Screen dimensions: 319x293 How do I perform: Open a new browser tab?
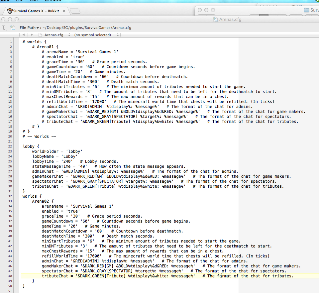75,11
